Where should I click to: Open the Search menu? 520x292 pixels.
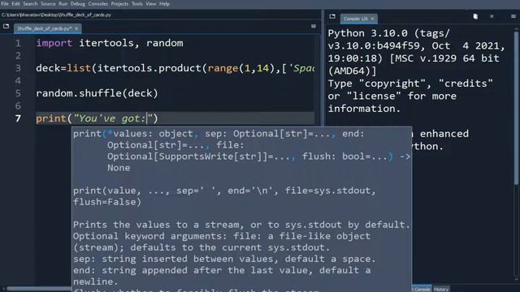coord(30,4)
